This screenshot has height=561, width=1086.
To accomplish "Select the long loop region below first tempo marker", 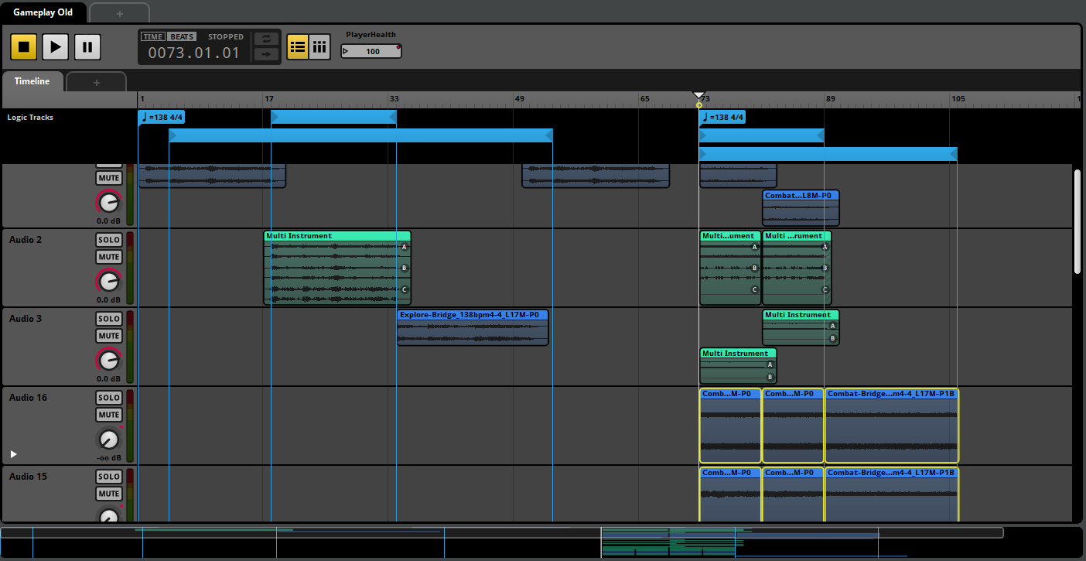I will click(360, 135).
